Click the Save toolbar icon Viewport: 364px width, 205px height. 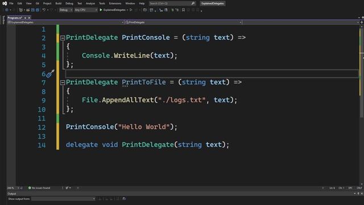(x=33, y=10)
